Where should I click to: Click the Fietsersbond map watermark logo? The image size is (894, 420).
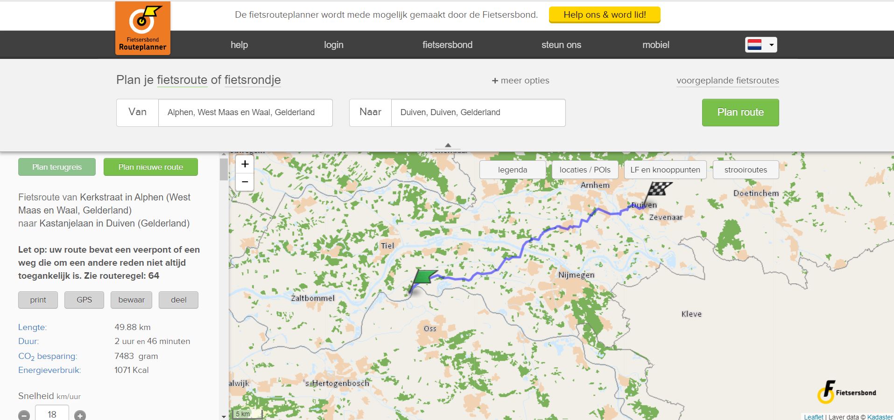click(846, 392)
